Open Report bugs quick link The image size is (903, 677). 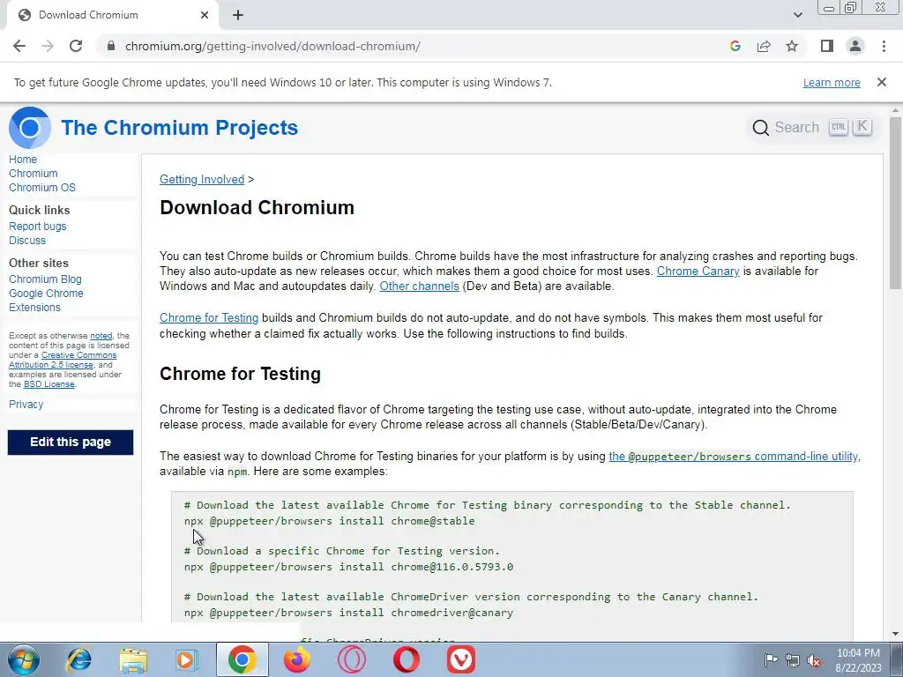(x=37, y=227)
